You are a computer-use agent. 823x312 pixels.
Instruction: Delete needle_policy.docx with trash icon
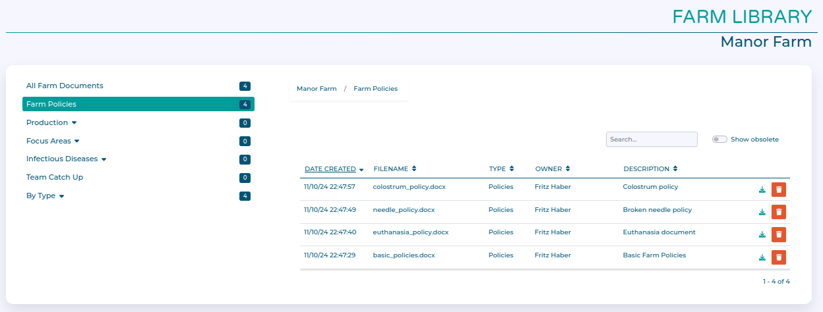click(779, 212)
